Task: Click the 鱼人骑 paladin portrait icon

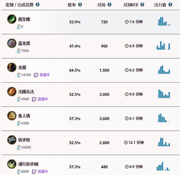Action: pyautogui.click(x=12, y=116)
